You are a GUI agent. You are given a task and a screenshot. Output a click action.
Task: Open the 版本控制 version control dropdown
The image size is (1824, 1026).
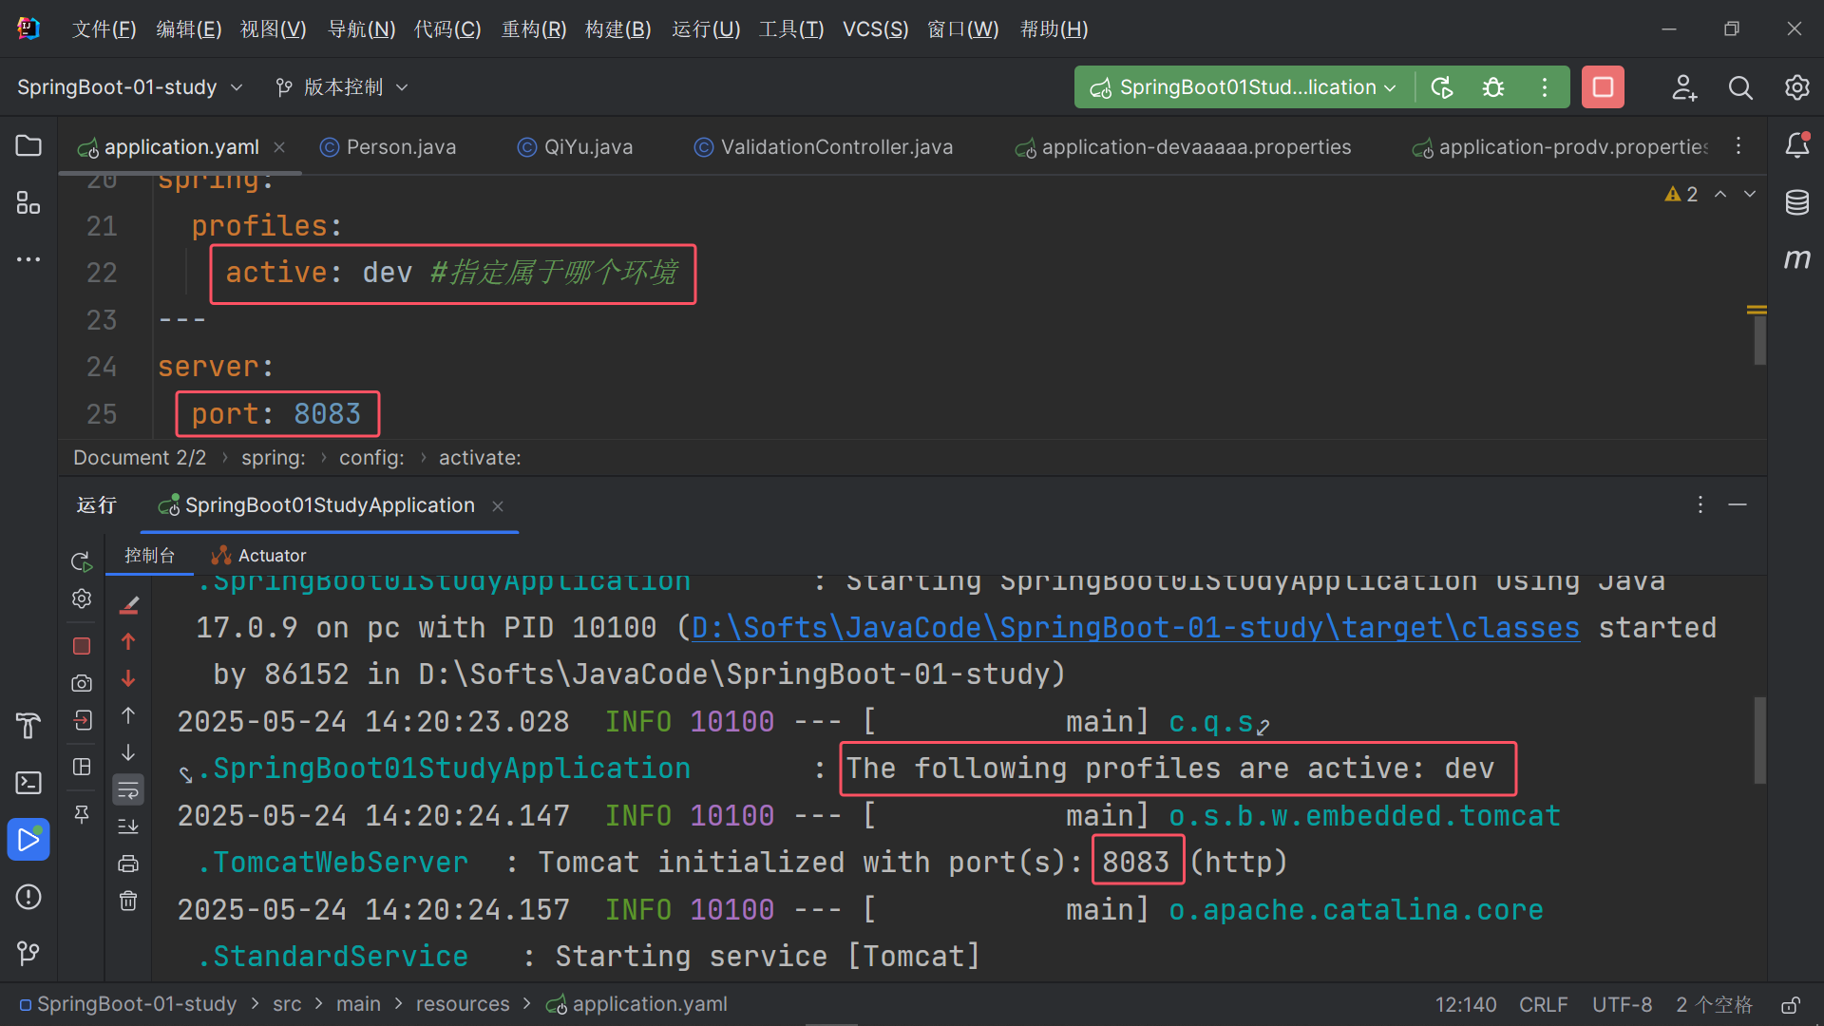point(342,87)
